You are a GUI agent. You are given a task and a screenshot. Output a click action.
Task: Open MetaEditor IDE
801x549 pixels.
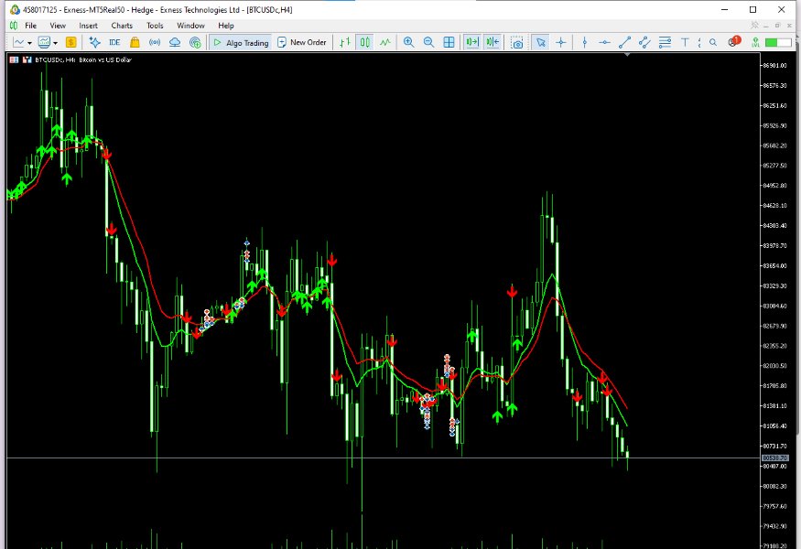pos(114,42)
